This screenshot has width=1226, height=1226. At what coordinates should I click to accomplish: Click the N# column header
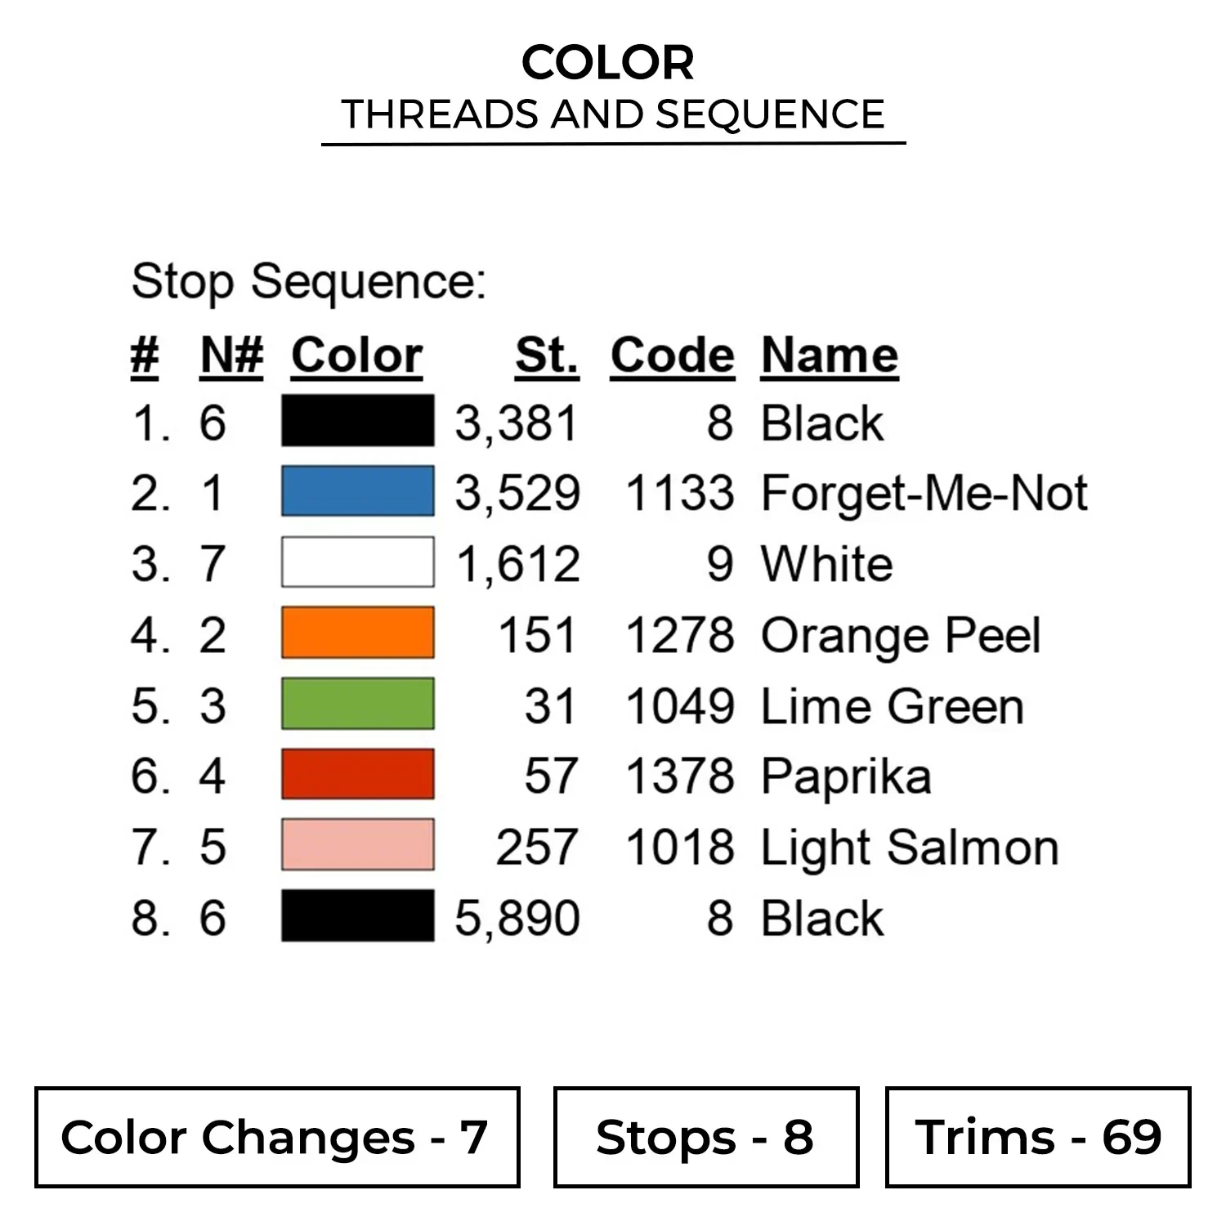click(231, 356)
